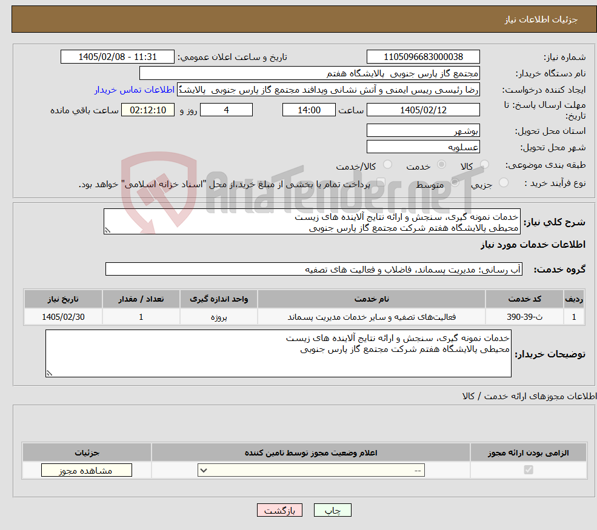Image resolution: width=597 pixels, height=530 pixels.
Task: Click the request creator field
Action: pyautogui.click(x=328, y=90)
